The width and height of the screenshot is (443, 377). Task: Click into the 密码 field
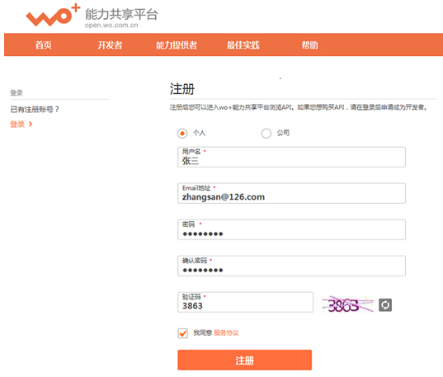(291, 229)
